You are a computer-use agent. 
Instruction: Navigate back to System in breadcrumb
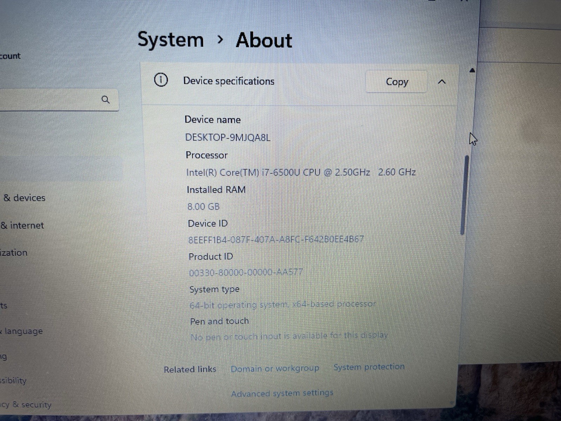pyautogui.click(x=170, y=39)
